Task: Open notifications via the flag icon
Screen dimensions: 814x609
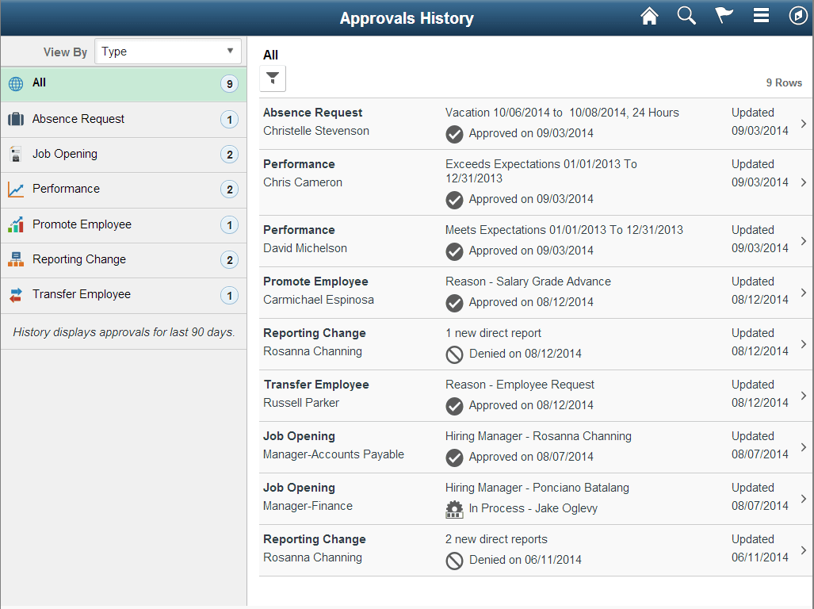Action: coord(724,15)
